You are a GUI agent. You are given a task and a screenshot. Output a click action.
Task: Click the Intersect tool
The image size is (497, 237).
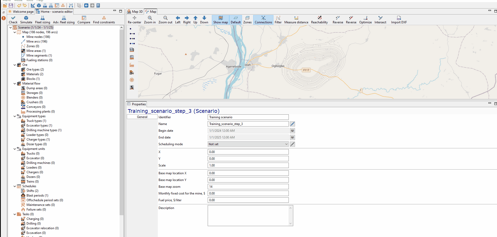380,20
